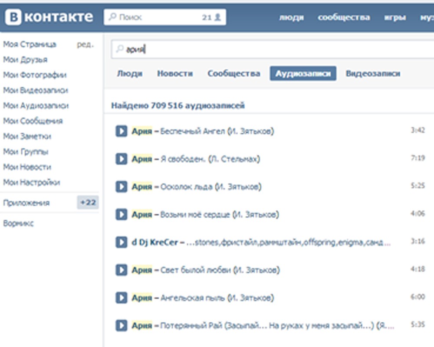The height and width of the screenshot is (347, 434).
Task: Click the +22 applications counter
Action: 88,203
